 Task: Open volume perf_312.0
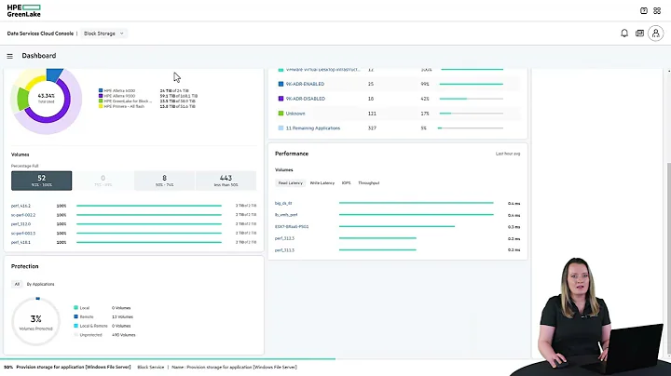tap(21, 224)
